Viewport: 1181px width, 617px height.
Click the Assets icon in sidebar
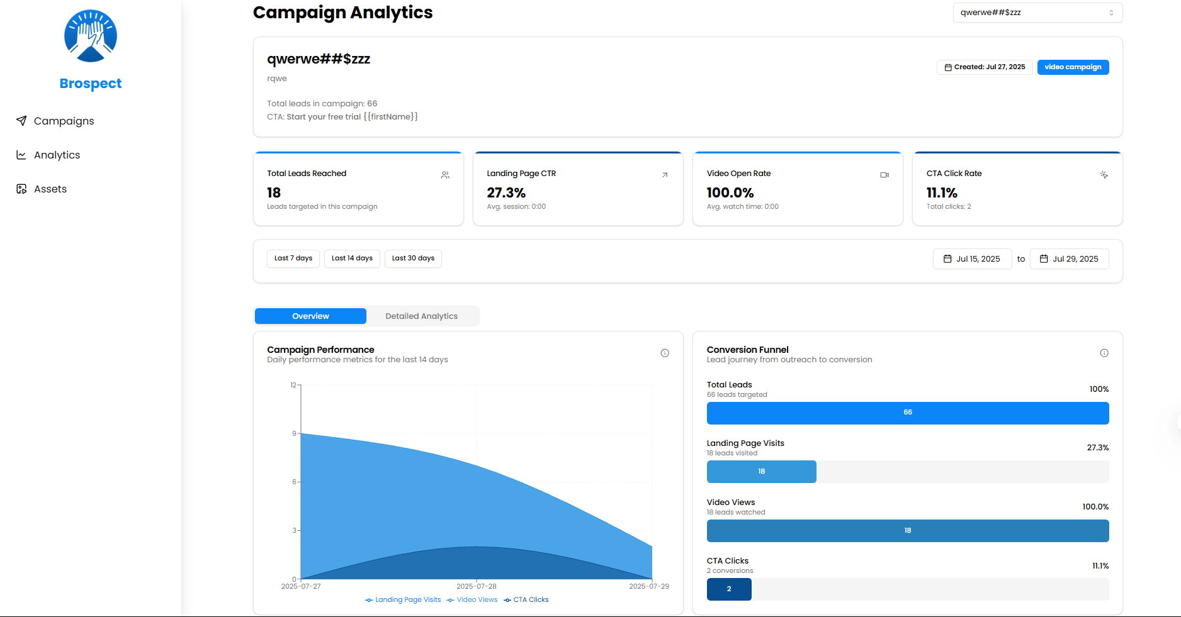[21, 189]
